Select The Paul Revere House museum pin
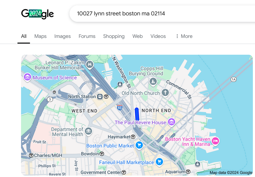 (x=172, y=122)
